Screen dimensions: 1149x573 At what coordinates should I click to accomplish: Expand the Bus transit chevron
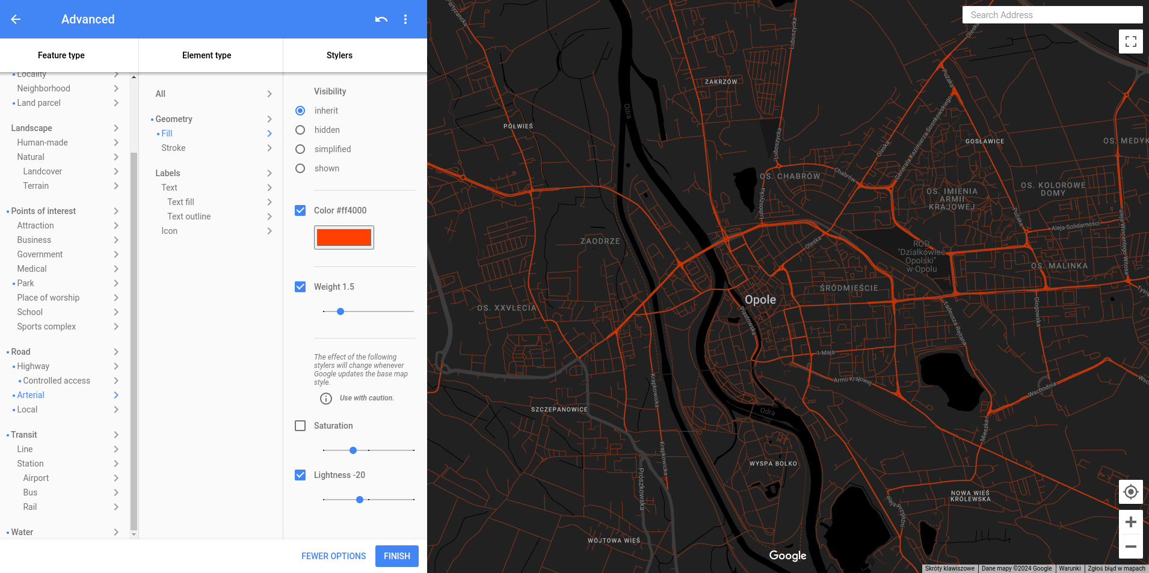point(116,492)
